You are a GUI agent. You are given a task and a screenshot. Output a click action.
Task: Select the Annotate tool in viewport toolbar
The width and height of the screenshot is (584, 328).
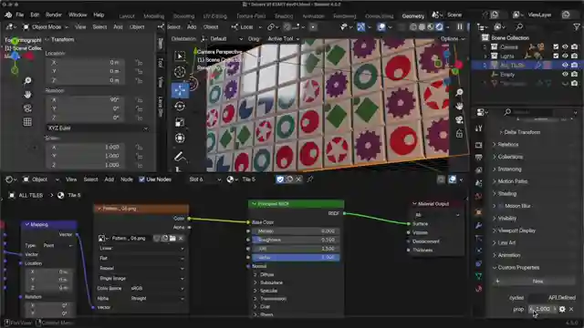[x=180, y=157]
